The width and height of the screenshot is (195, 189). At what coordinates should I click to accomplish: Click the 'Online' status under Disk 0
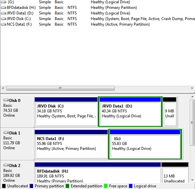click(9, 115)
